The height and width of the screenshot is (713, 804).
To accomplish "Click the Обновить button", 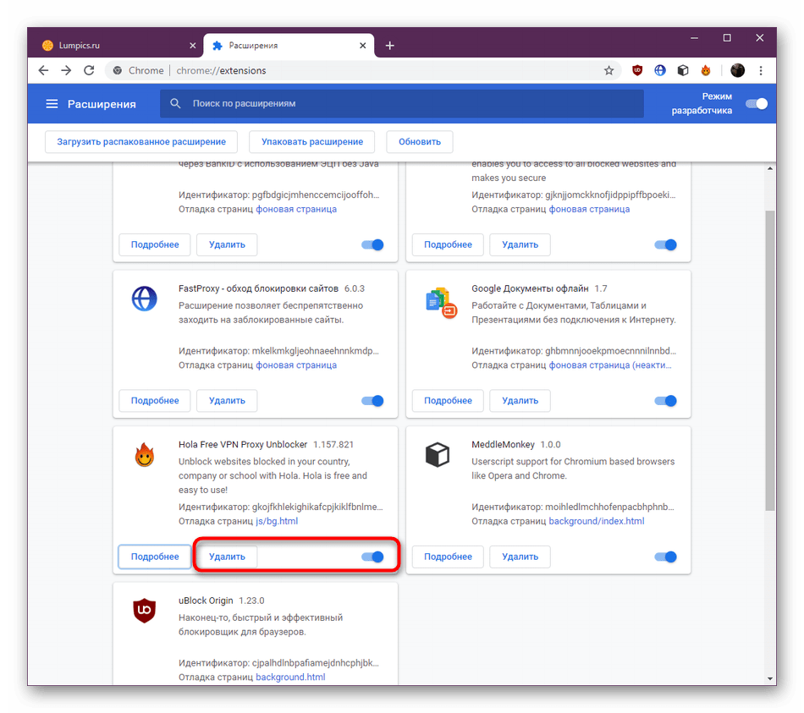I will pos(420,141).
